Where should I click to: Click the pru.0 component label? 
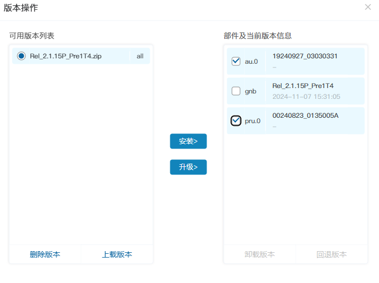coord(252,121)
